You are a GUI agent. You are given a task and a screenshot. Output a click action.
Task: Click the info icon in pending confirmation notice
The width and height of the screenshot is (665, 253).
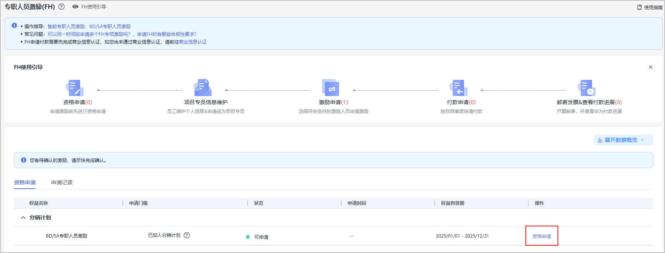point(24,160)
